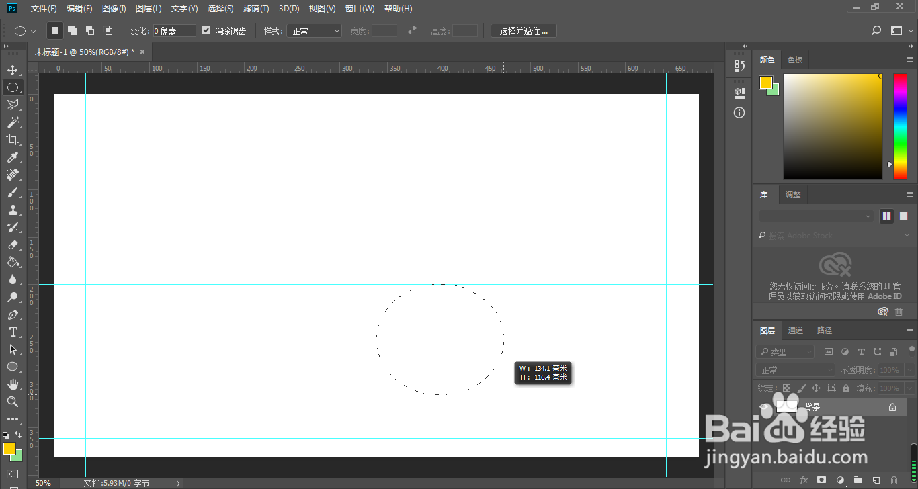Open the 填充 fill dropdown arrow
Viewport: 918px width, 489px height.
coord(908,388)
